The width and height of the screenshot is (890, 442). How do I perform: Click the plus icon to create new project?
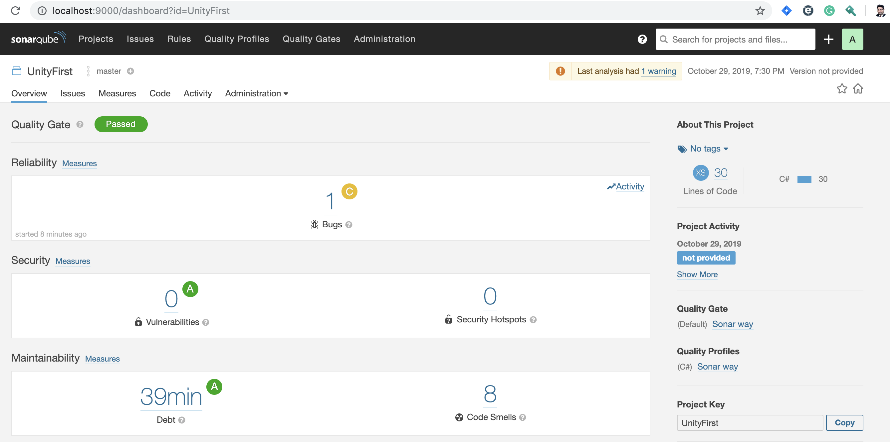(828, 39)
